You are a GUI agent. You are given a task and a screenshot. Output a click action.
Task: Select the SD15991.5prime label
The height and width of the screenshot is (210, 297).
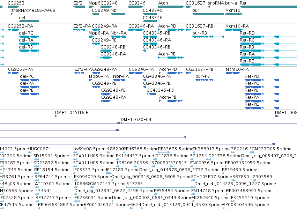51,156
